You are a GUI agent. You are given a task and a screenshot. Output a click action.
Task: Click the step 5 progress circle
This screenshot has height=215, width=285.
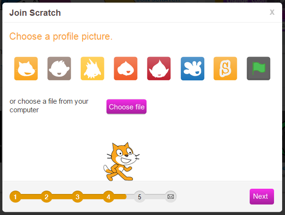(139, 197)
